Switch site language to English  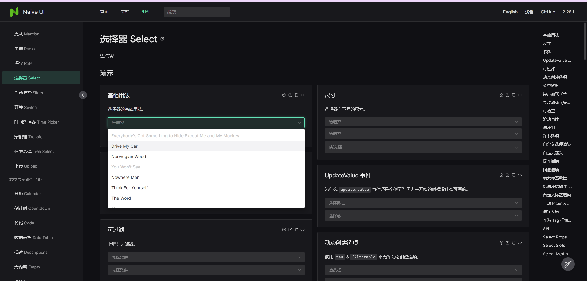pos(510,12)
